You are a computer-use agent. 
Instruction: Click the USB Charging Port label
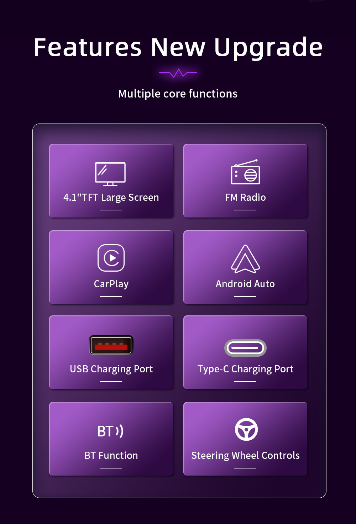[x=111, y=369]
